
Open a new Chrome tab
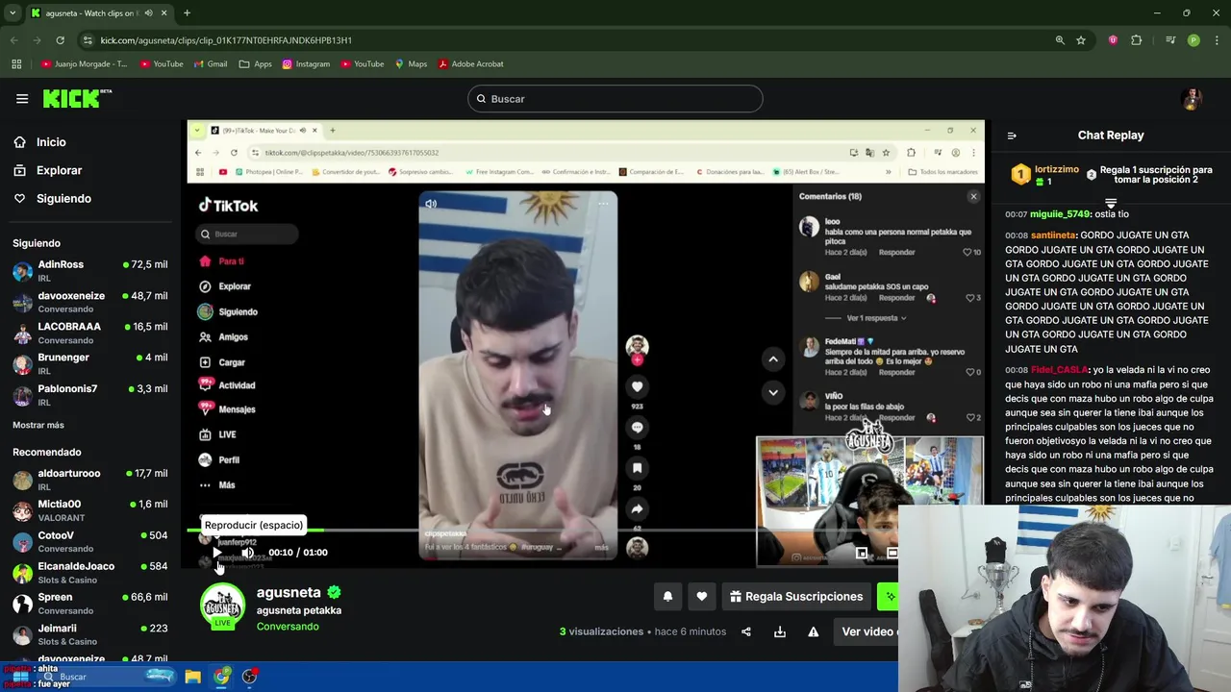point(187,13)
